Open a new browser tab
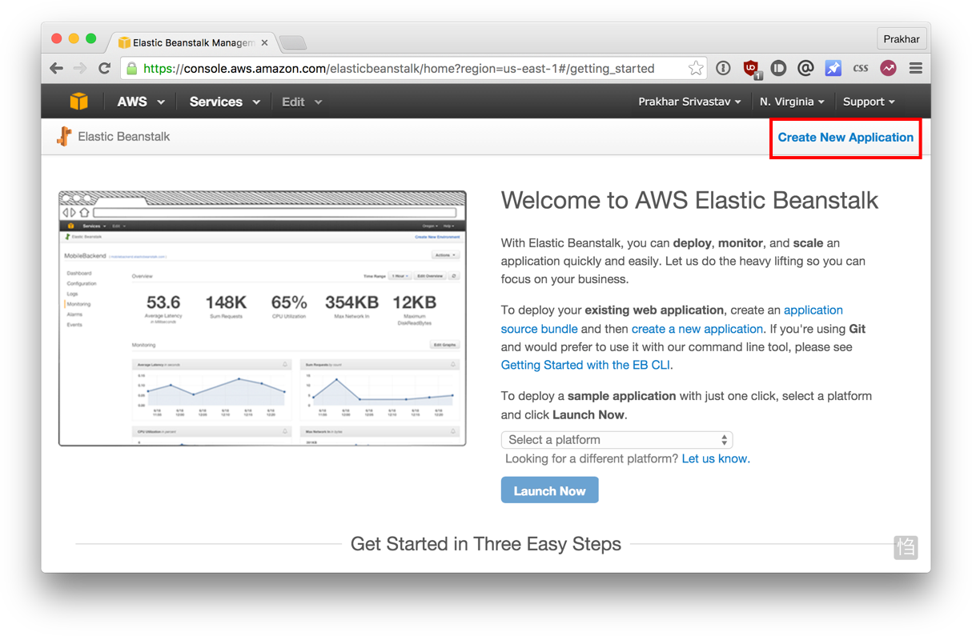The image size is (972, 636). click(x=293, y=42)
